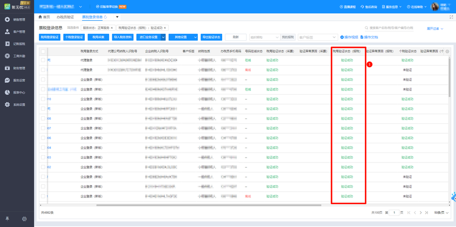Tick the checkbox of the row ending 007

(43, 128)
